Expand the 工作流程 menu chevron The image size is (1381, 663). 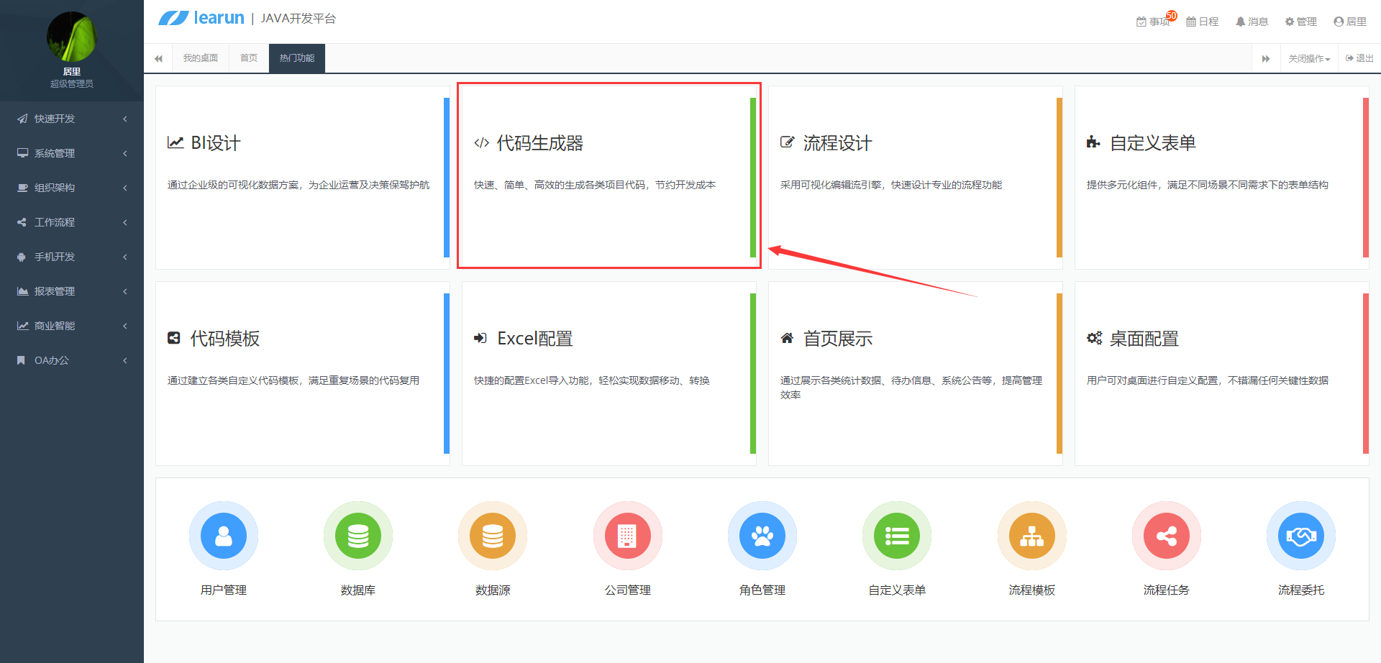coord(124,222)
